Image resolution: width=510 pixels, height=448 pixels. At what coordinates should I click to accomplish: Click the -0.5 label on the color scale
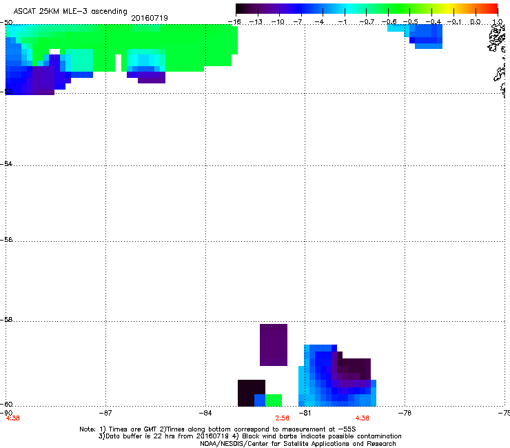coord(410,22)
